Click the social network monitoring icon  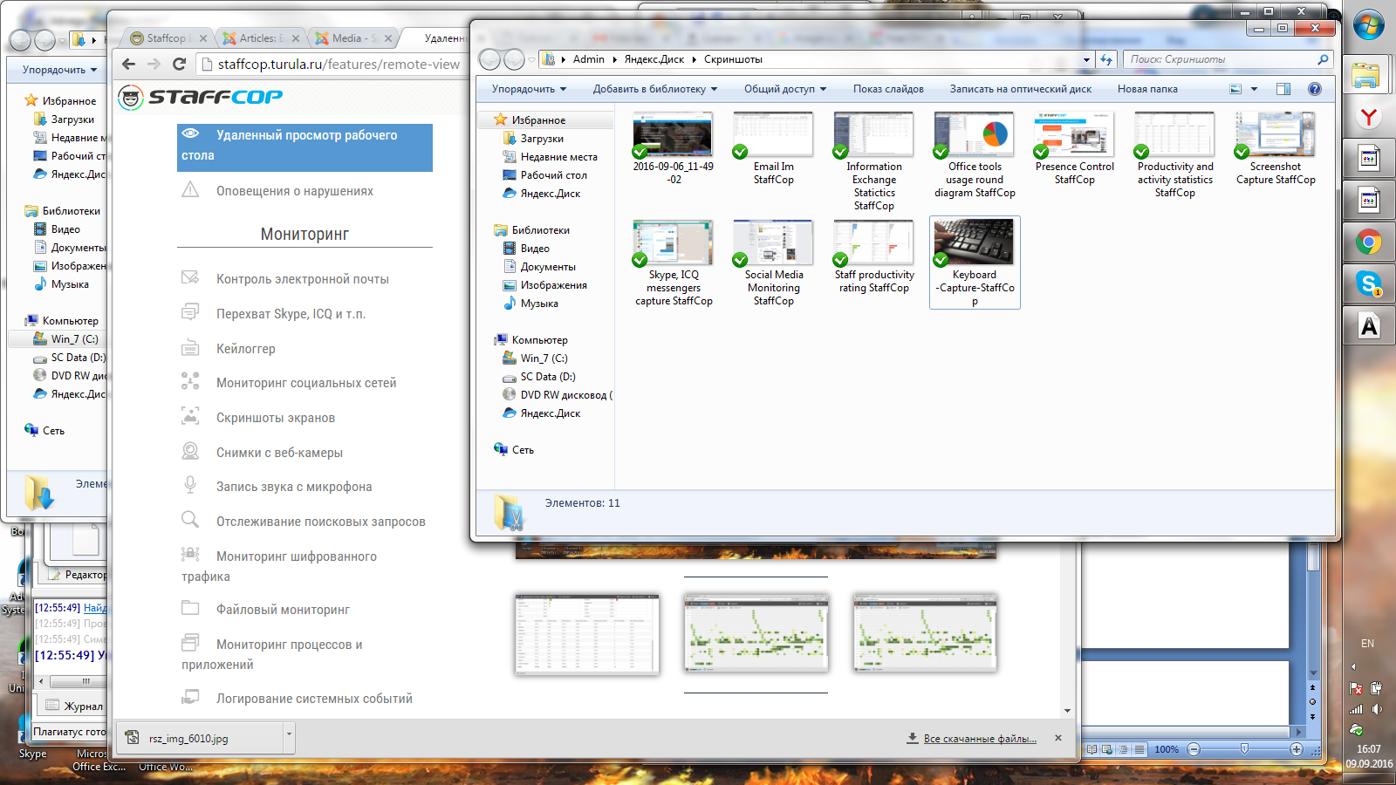[x=190, y=381]
